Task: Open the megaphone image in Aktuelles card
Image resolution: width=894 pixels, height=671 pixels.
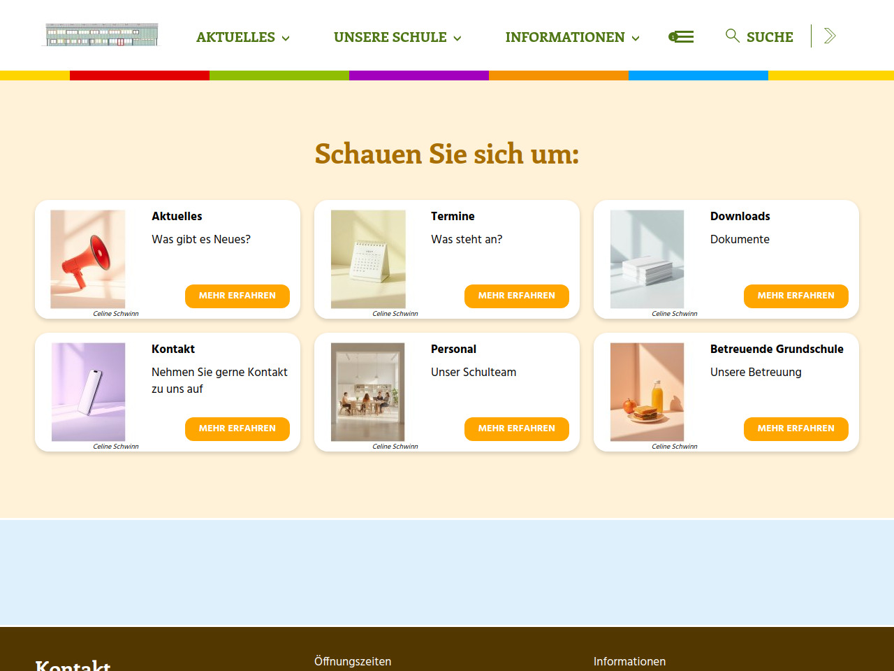Action: pyautogui.click(x=88, y=259)
